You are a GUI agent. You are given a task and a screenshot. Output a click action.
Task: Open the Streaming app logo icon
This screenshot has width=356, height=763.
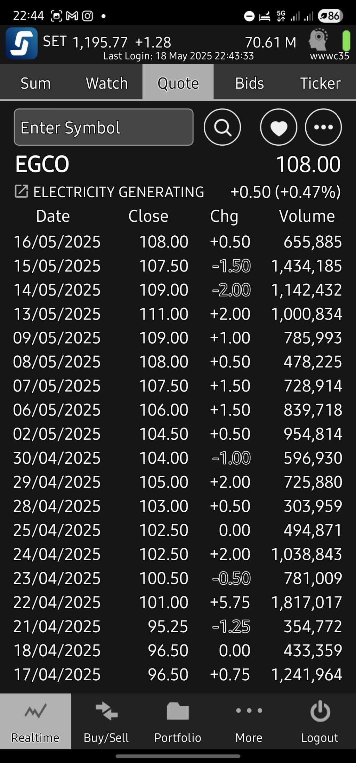(22, 43)
